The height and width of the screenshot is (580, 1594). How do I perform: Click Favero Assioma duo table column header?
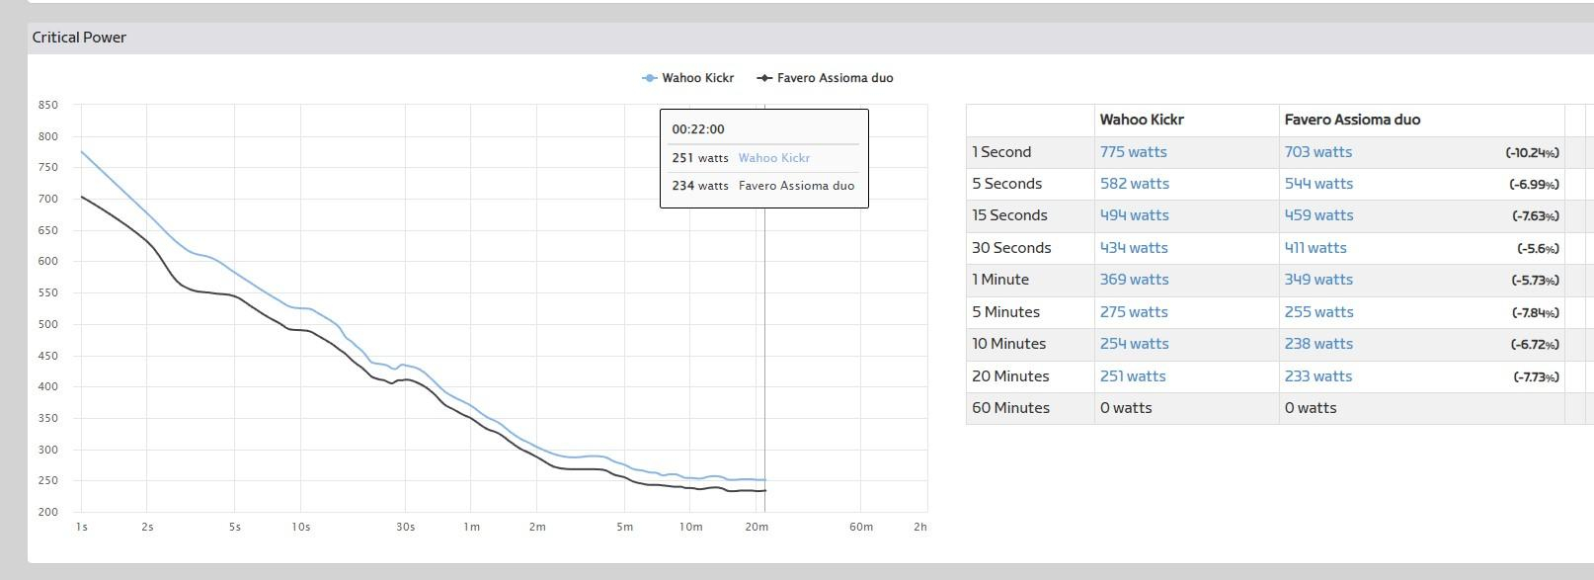click(1352, 120)
